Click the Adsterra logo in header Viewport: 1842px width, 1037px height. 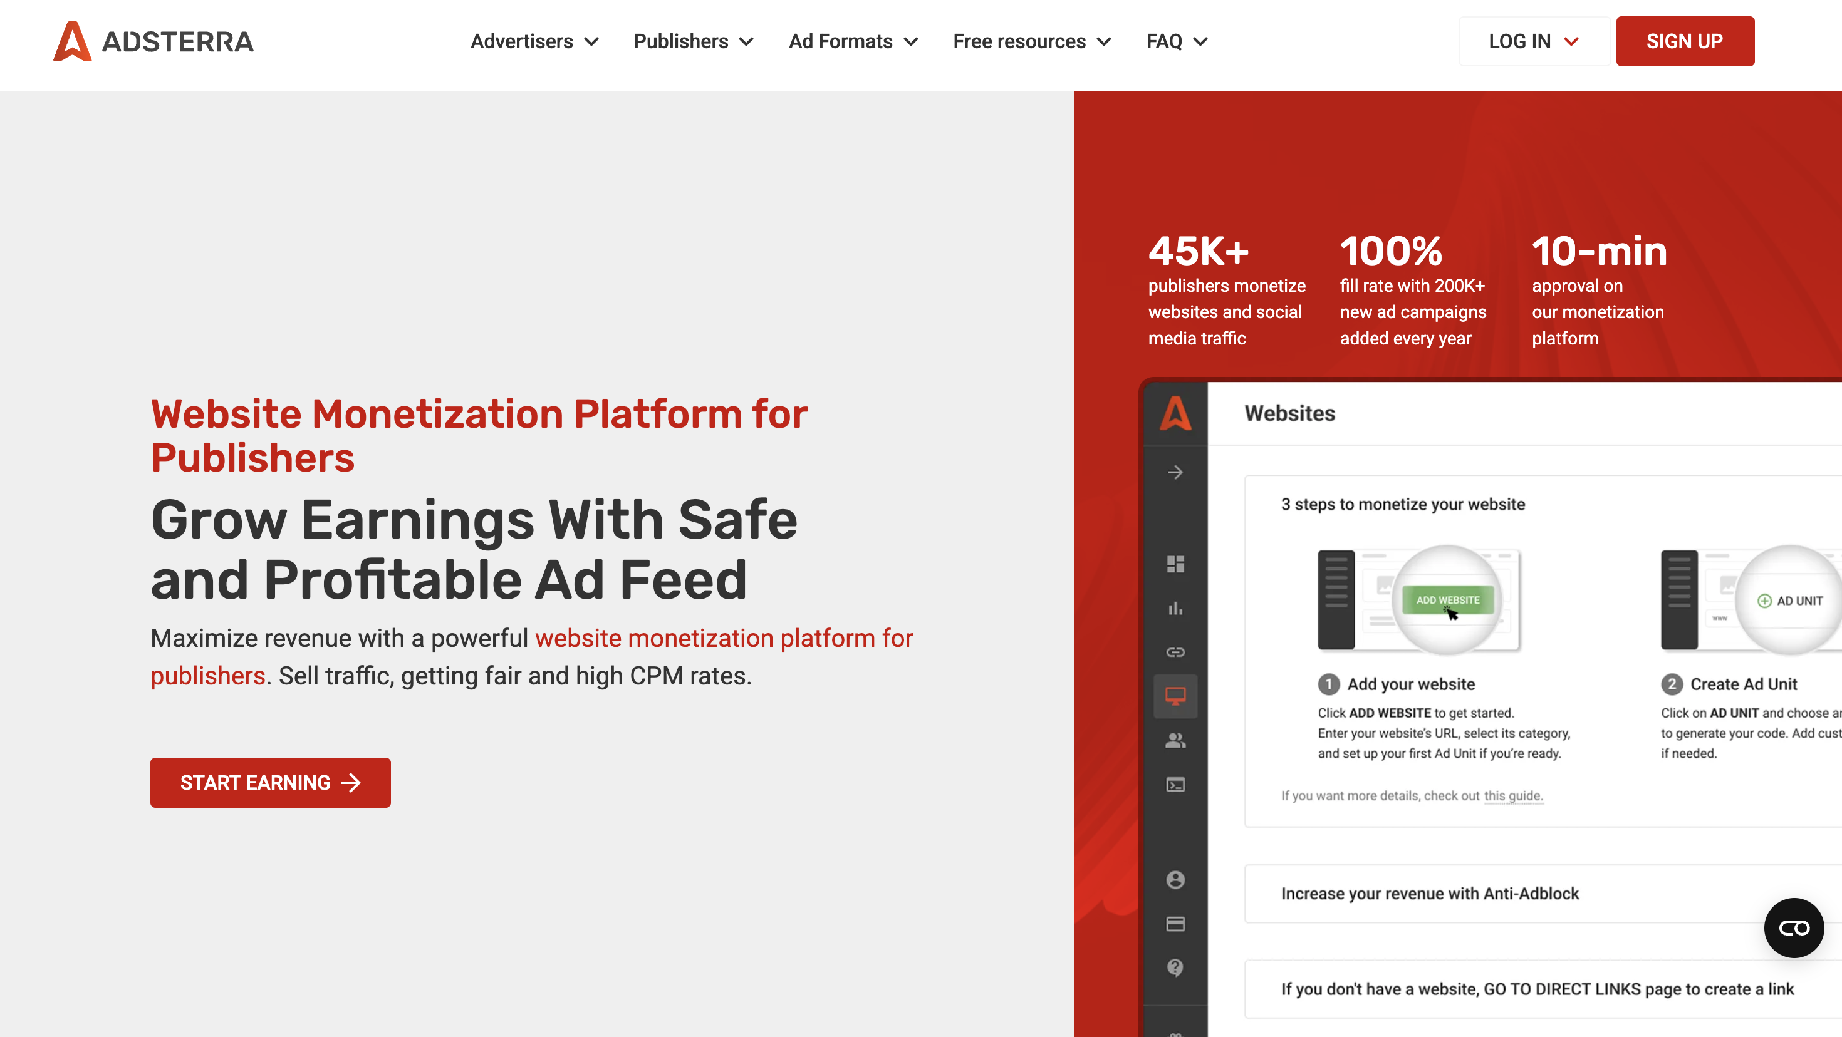pyautogui.click(x=153, y=41)
